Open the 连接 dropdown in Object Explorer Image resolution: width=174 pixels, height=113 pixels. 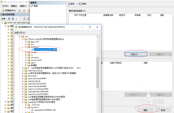(x=4, y=19)
